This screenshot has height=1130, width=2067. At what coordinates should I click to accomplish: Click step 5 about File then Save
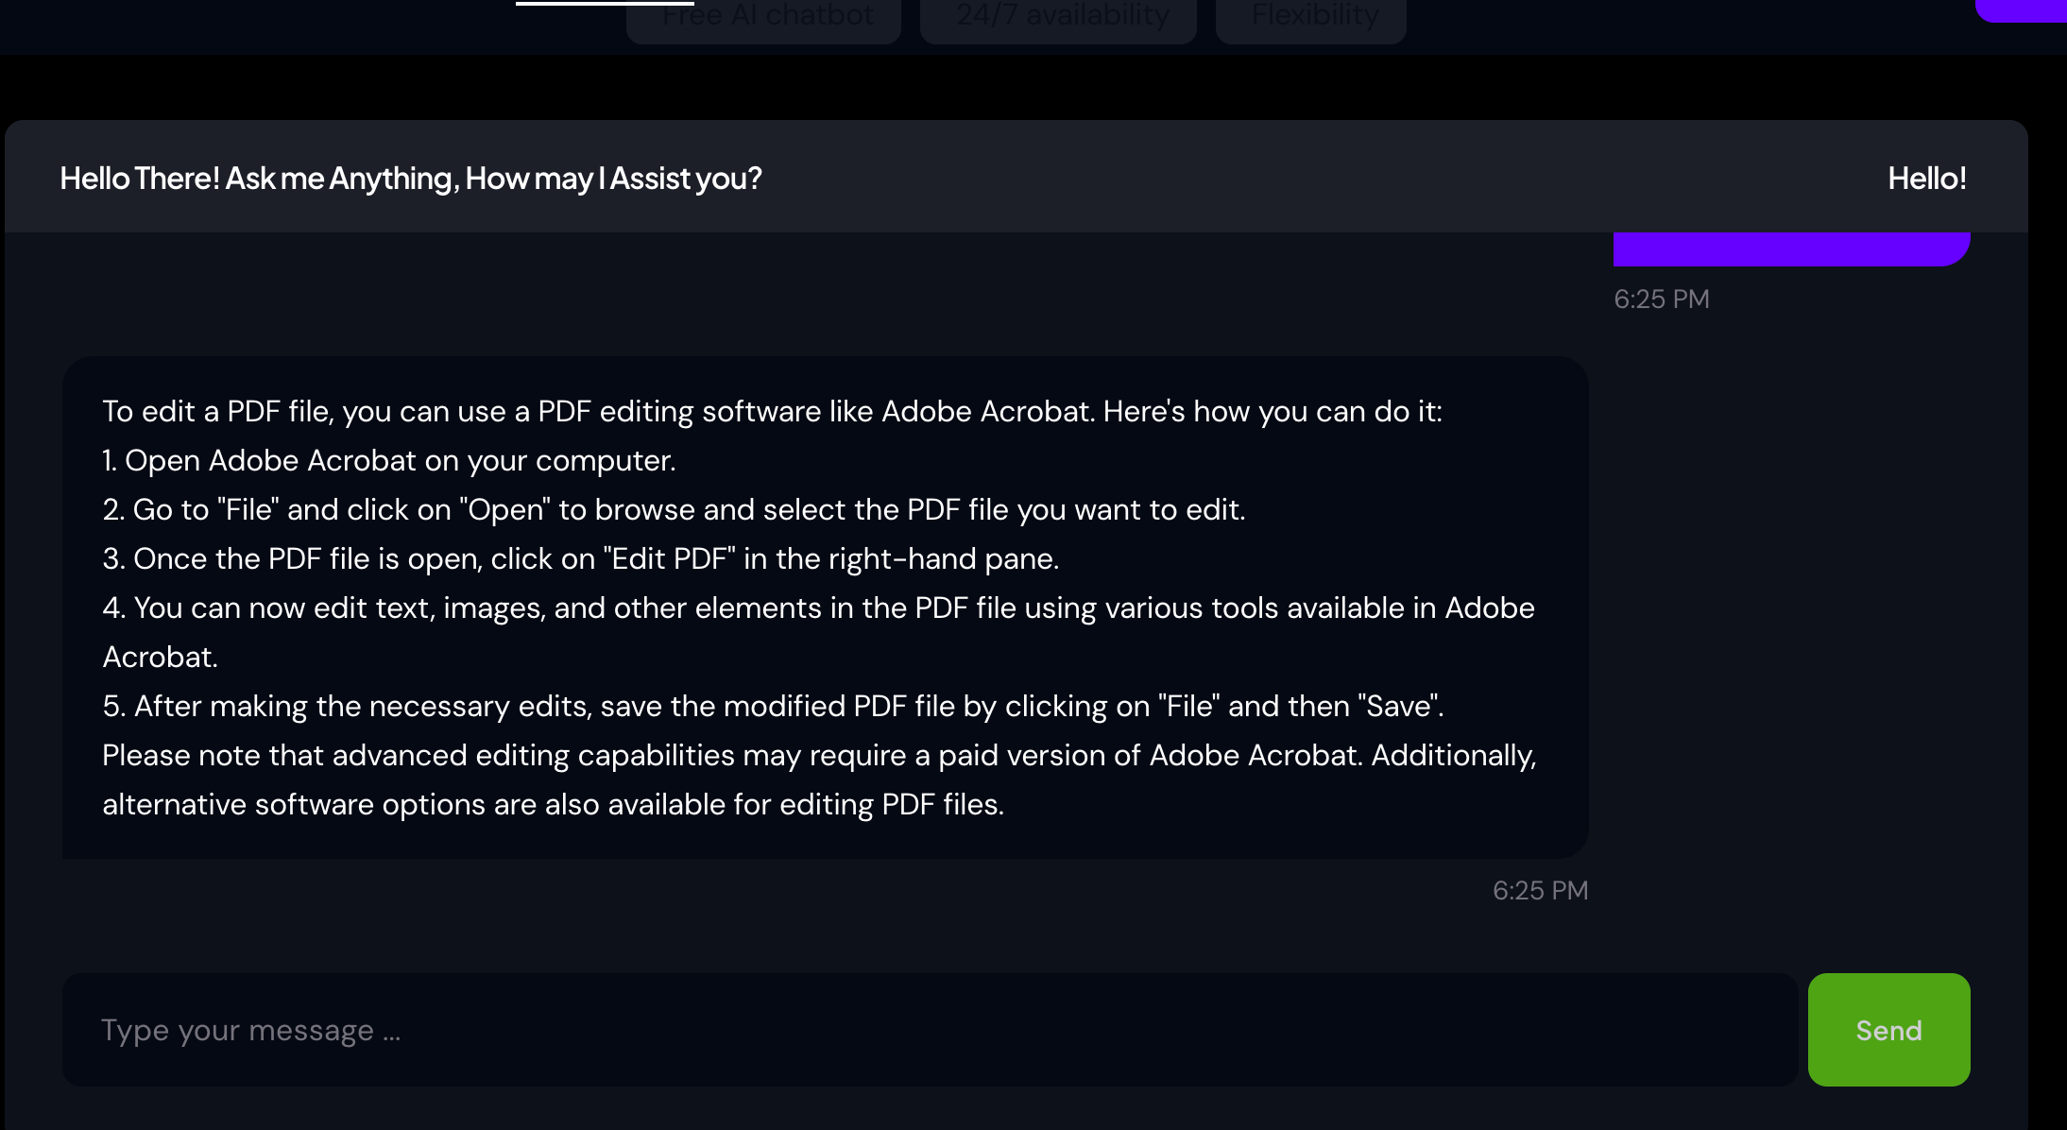(773, 706)
